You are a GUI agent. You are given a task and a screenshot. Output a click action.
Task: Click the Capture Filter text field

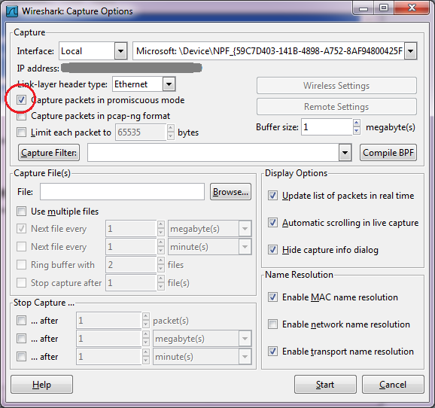click(x=213, y=153)
